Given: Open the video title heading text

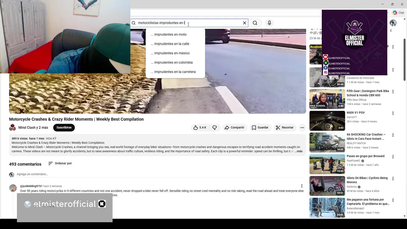Looking at the screenshot, I should click(76, 119).
